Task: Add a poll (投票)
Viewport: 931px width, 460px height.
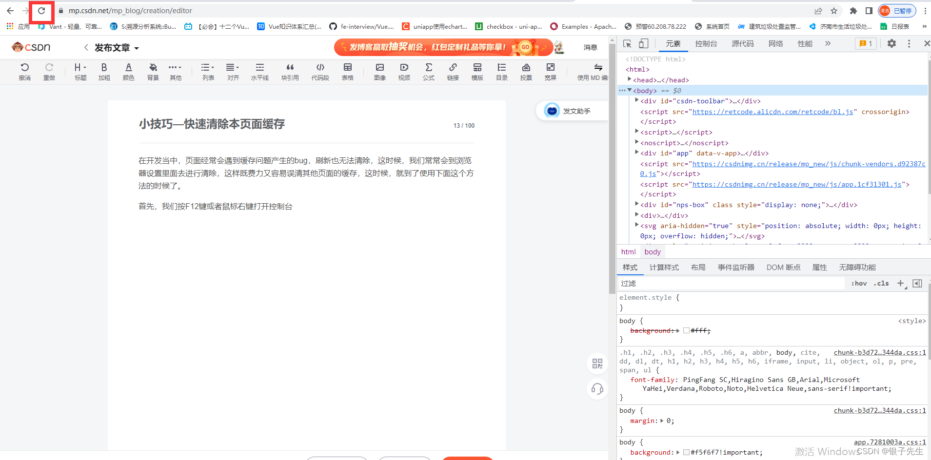Action: click(526, 72)
